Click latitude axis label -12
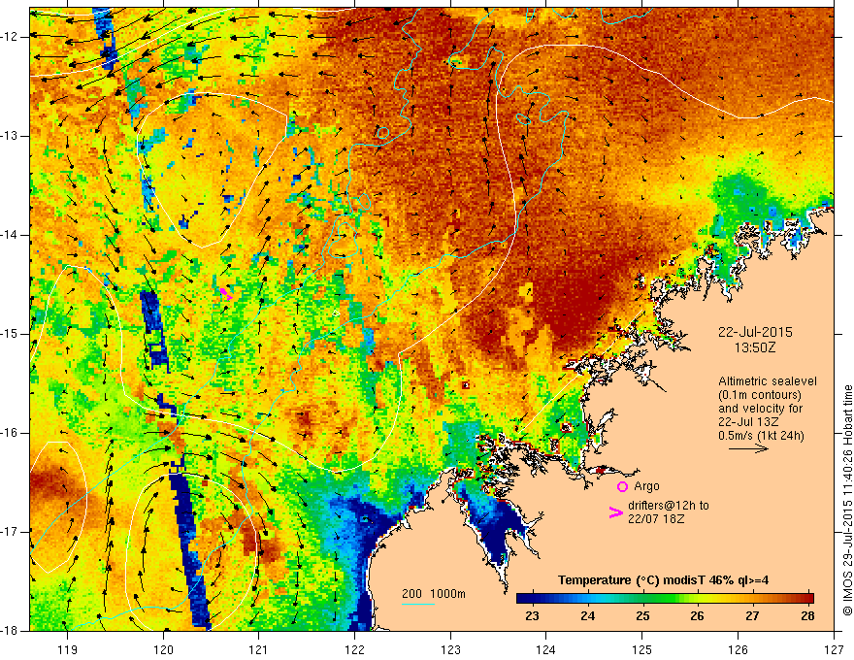The height and width of the screenshot is (660, 854). pyautogui.click(x=11, y=37)
